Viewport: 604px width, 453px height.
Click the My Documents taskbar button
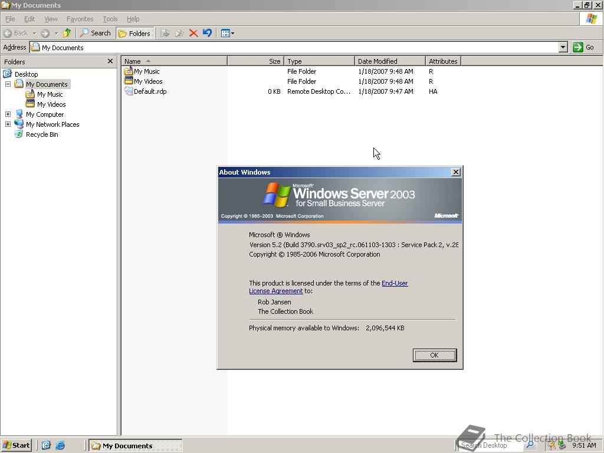pos(136,446)
